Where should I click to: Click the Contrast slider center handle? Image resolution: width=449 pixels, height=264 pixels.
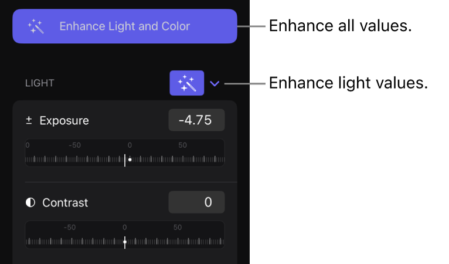click(125, 241)
